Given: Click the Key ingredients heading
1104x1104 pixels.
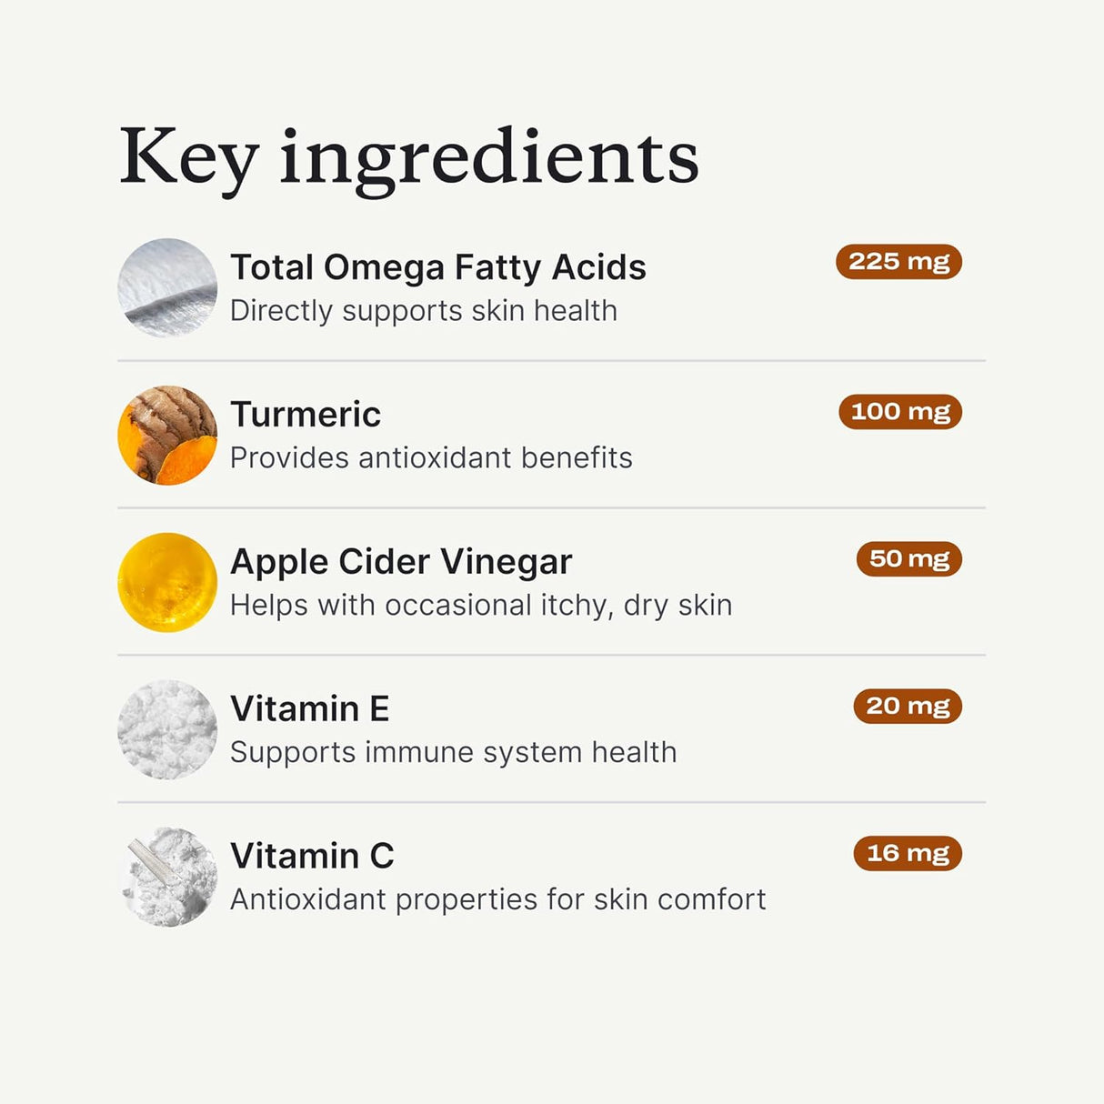Looking at the screenshot, I should [409, 158].
